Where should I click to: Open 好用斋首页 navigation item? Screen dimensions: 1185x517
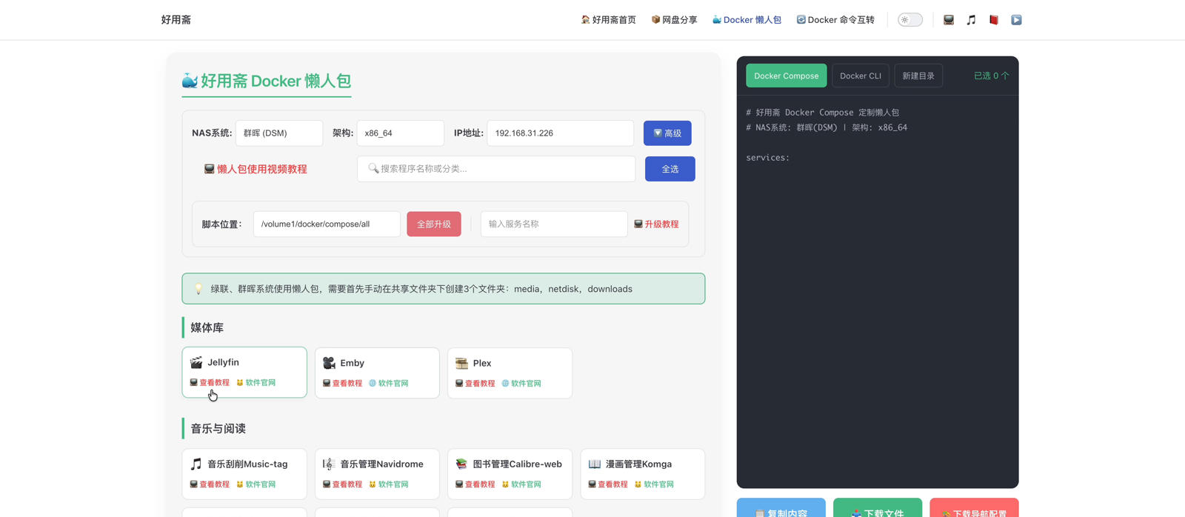[608, 20]
